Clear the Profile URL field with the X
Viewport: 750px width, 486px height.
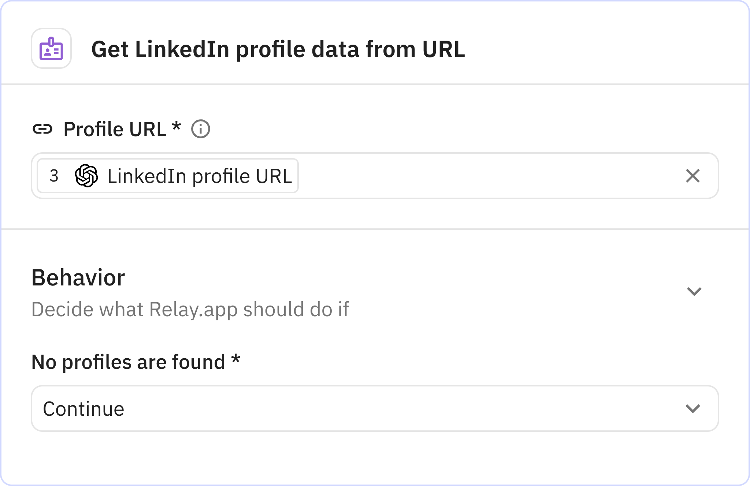[693, 176]
